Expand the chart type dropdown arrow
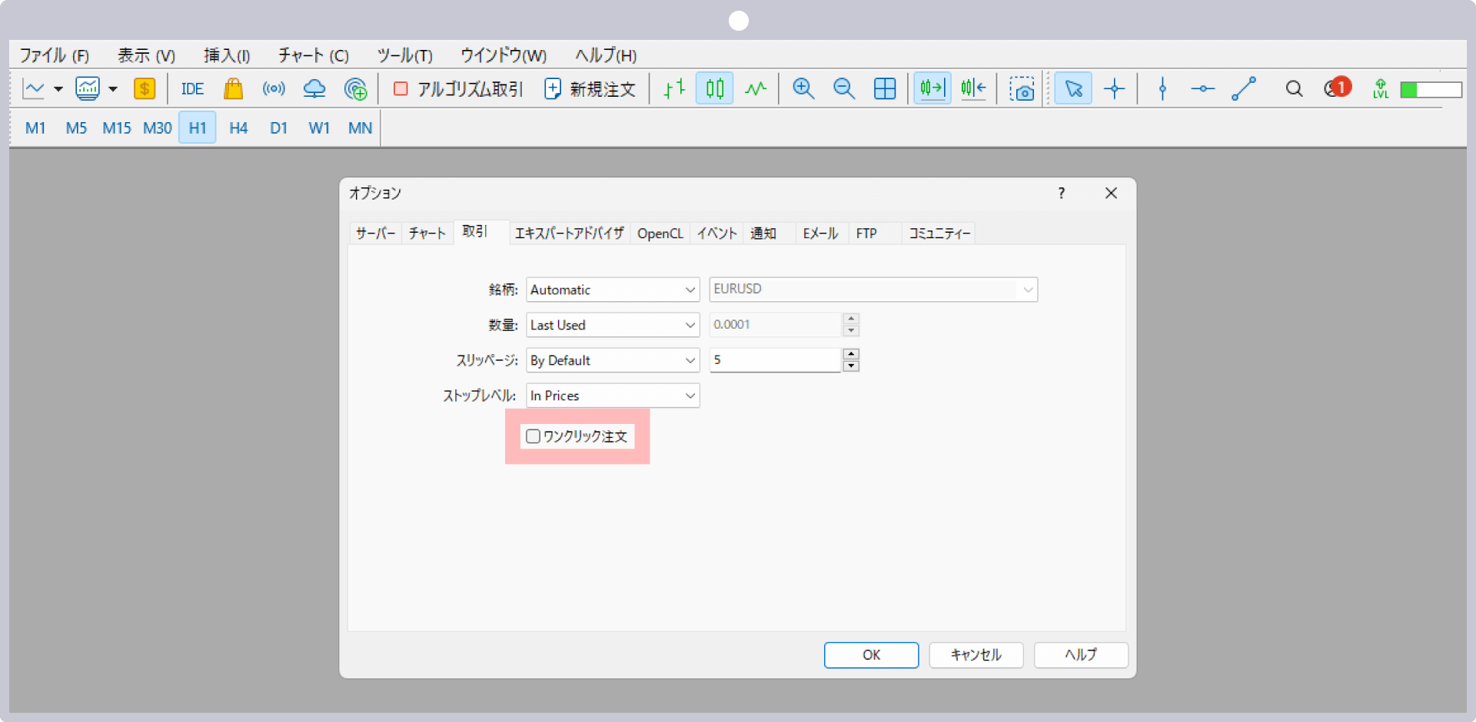Image resolution: width=1476 pixels, height=722 pixels. (x=58, y=89)
